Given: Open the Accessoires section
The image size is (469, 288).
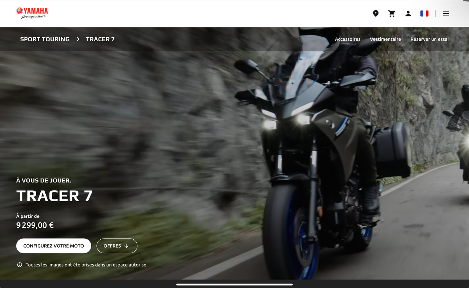Looking at the screenshot, I should pyautogui.click(x=347, y=39).
